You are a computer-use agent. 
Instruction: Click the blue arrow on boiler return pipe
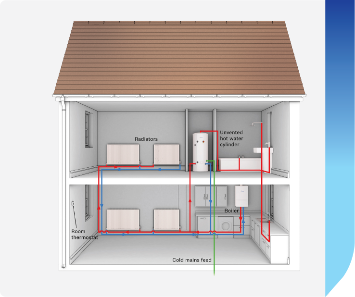243,221
